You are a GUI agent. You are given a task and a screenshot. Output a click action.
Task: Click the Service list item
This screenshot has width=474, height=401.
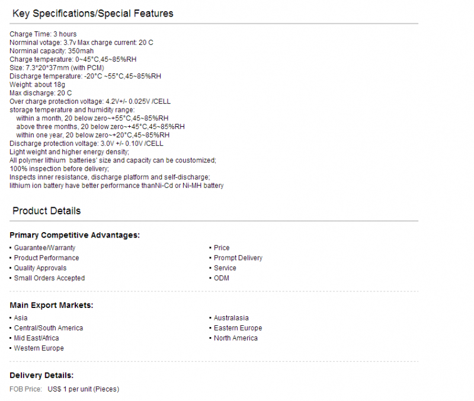coord(225,268)
